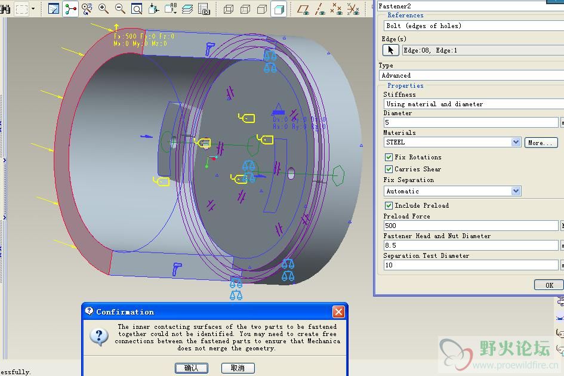Switch to hidden line display style
The width and height of the screenshot is (564, 376).
coord(245,10)
